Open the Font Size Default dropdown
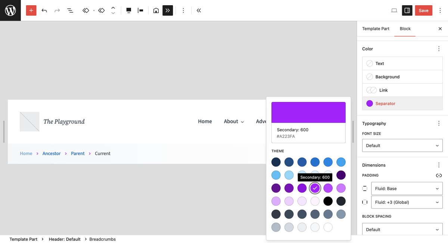Screen dimensions: 448x243 point(402,145)
